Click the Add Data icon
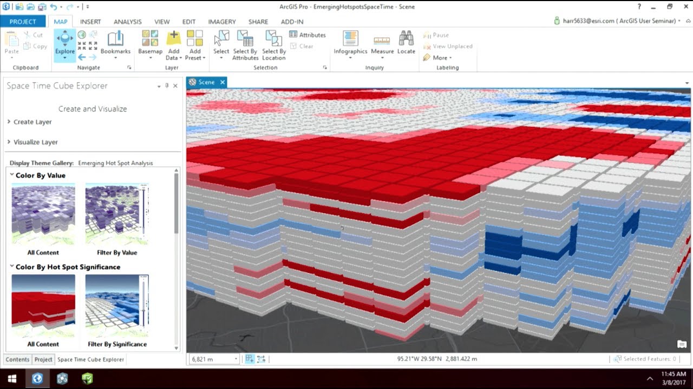Screen dimensions: 693x389 [x=173, y=38]
